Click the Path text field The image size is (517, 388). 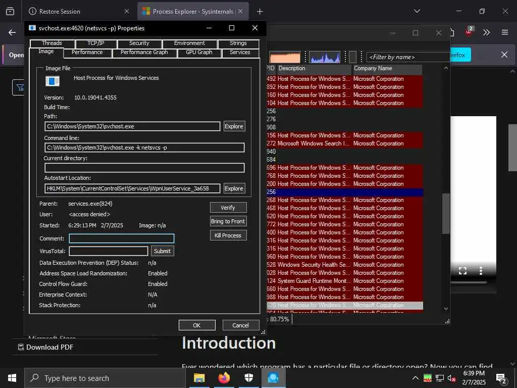[x=132, y=126]
